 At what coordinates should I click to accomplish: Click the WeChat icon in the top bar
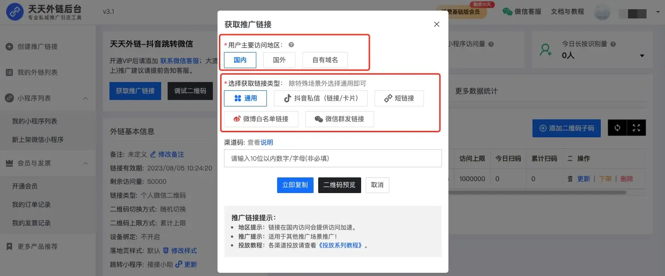508,12
